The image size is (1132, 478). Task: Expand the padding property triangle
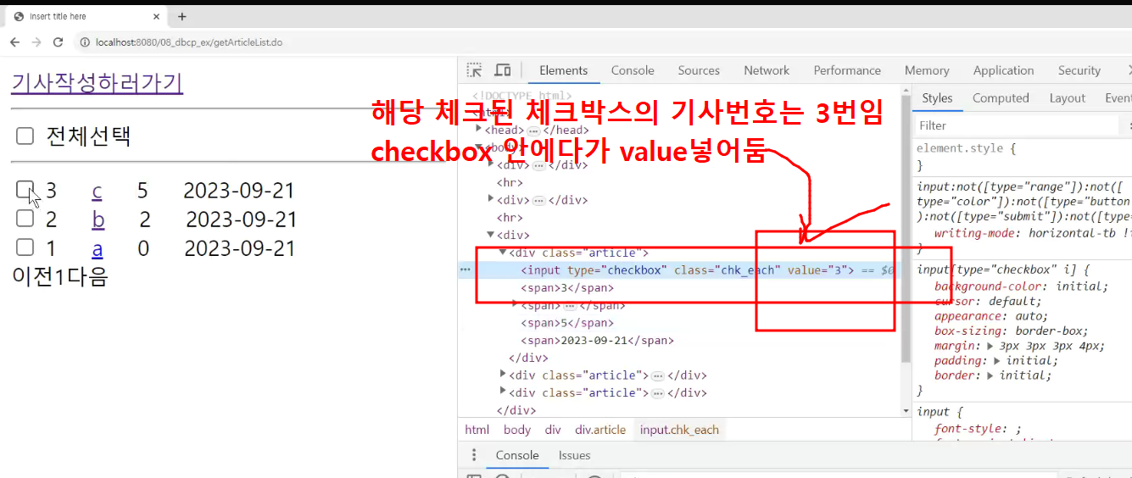(997, 360)
